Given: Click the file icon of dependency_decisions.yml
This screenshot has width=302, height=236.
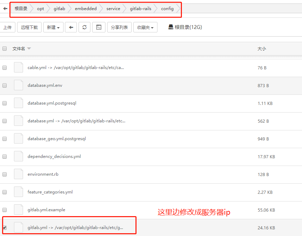Looking at the screenshot, I should click(x=19, y=157).
